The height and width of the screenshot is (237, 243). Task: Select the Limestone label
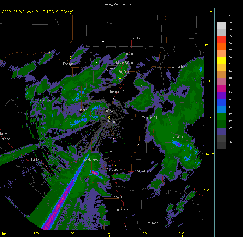(x=43, y=100)
